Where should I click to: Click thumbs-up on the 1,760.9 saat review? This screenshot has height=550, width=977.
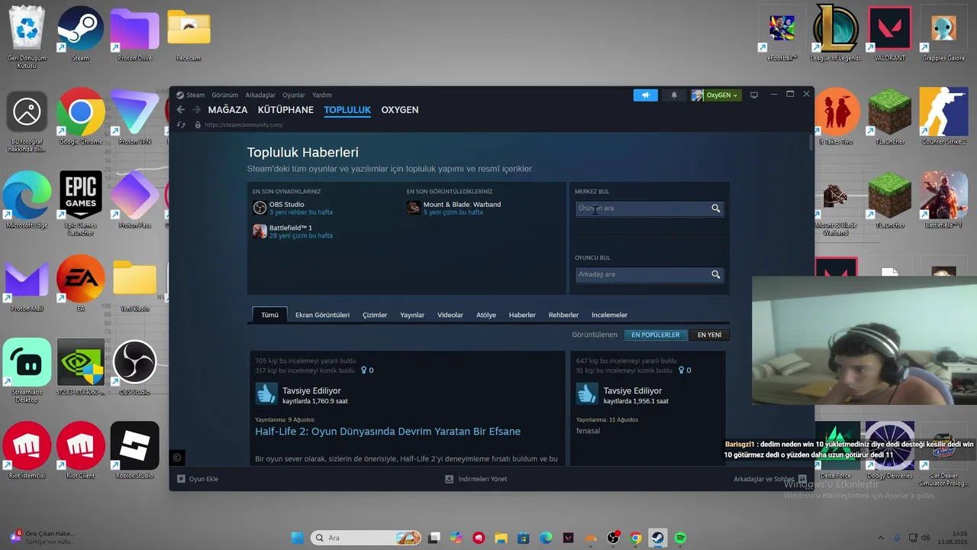click(x=266, y=394)
